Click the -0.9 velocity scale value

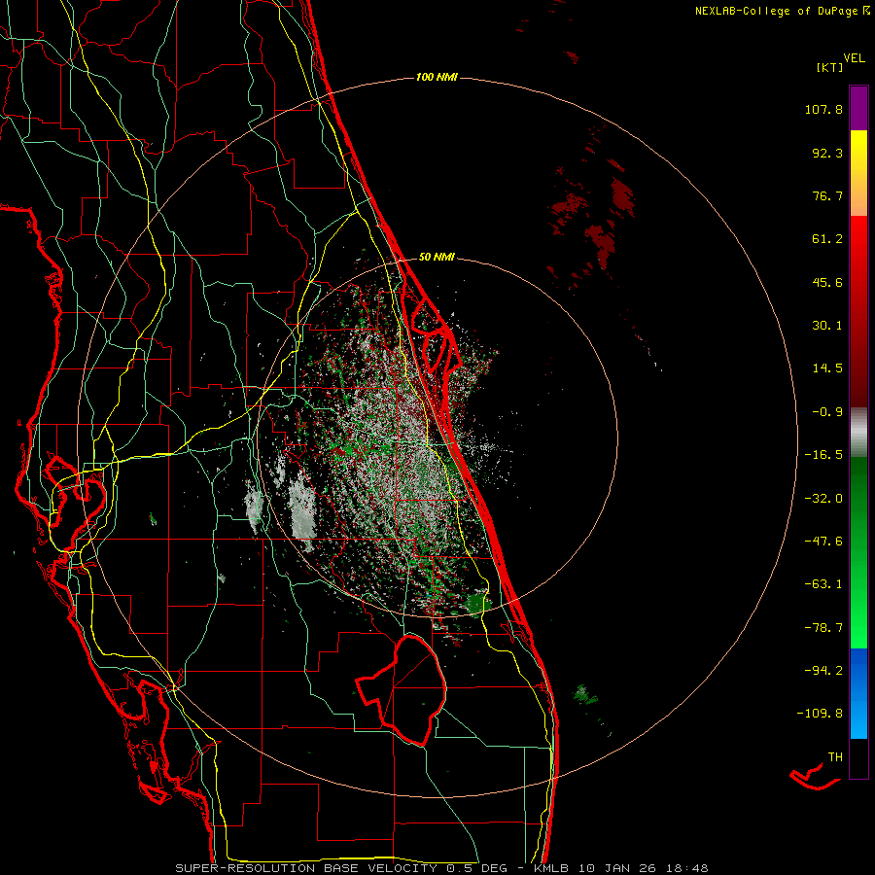click(x=827, y=412)
